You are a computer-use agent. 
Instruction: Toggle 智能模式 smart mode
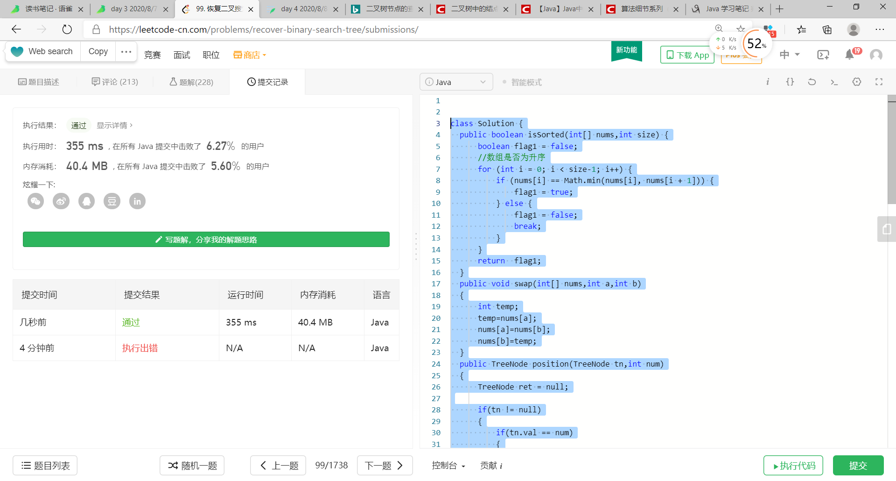coord(522,82)
